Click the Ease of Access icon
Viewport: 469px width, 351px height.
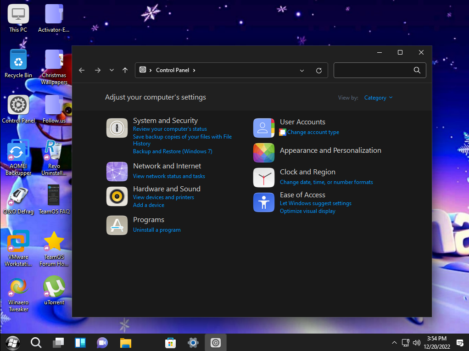(264, 202)
